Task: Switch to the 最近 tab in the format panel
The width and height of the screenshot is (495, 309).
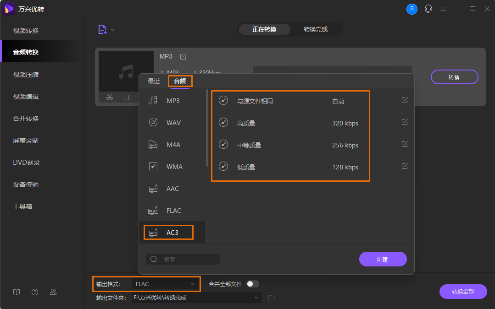Action: click(x=154, y=81)
